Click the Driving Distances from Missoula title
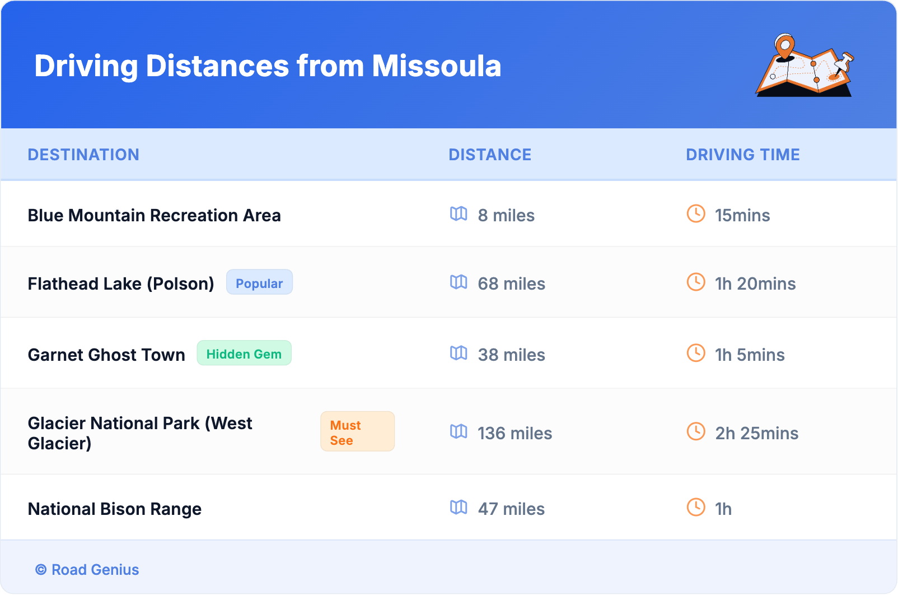The height and width of the screenshot is (595, 898). [x=268, y=66]
